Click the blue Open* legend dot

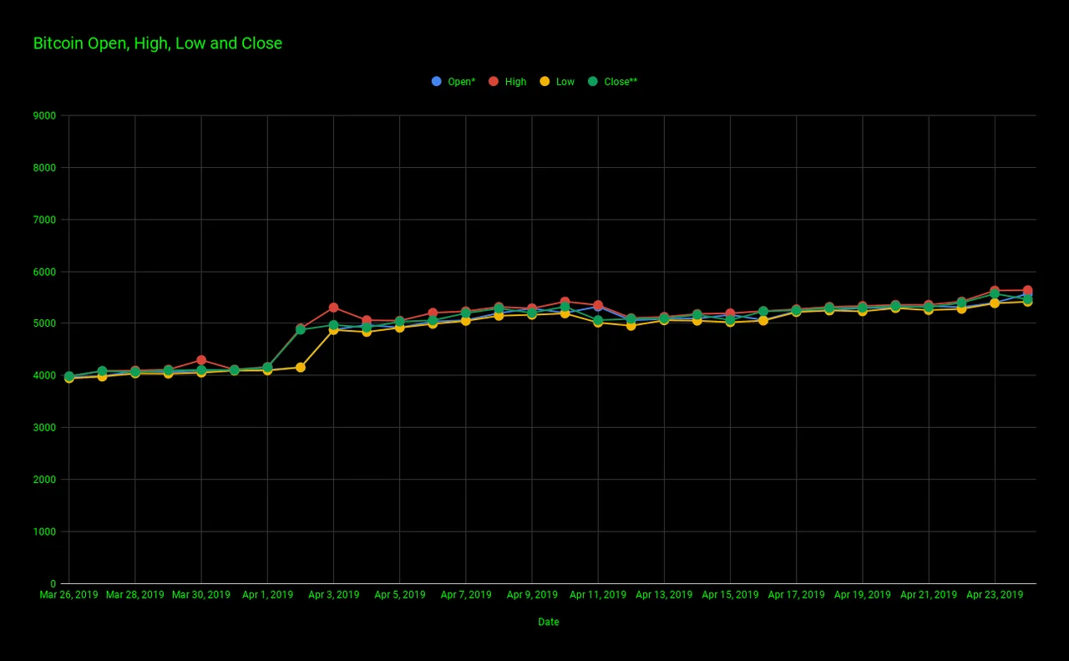pos(436,81)
